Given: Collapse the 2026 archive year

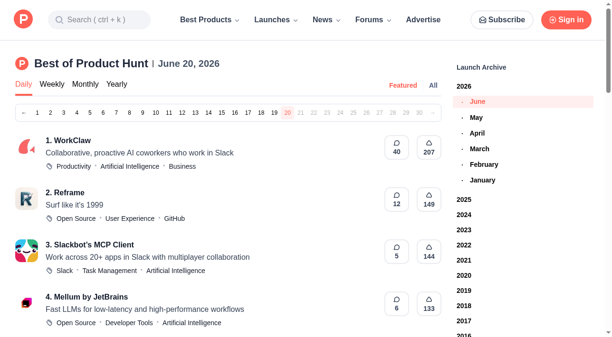Looking at the screenshot, I should [x=464, y=86].
